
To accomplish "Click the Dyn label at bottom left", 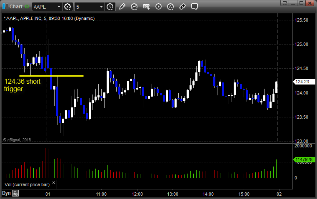I will pyautogui.click(x=6, y=193).
